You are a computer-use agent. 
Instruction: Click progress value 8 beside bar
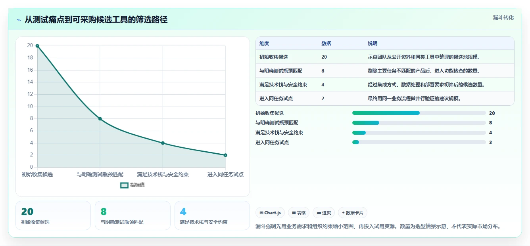491,123
